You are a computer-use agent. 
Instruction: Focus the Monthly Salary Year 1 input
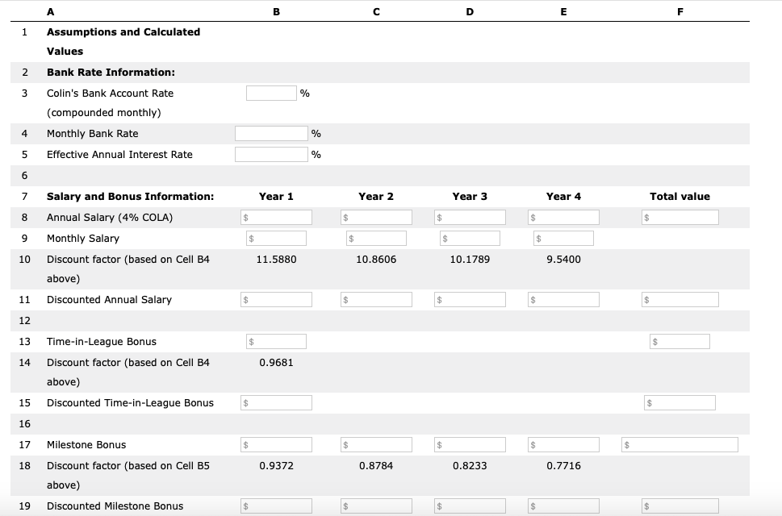(276, 238)
